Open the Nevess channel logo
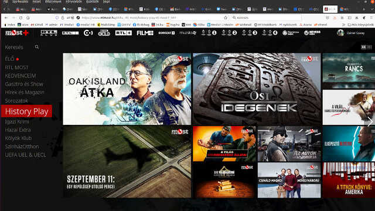375x211 pixels. coord(312,33)
